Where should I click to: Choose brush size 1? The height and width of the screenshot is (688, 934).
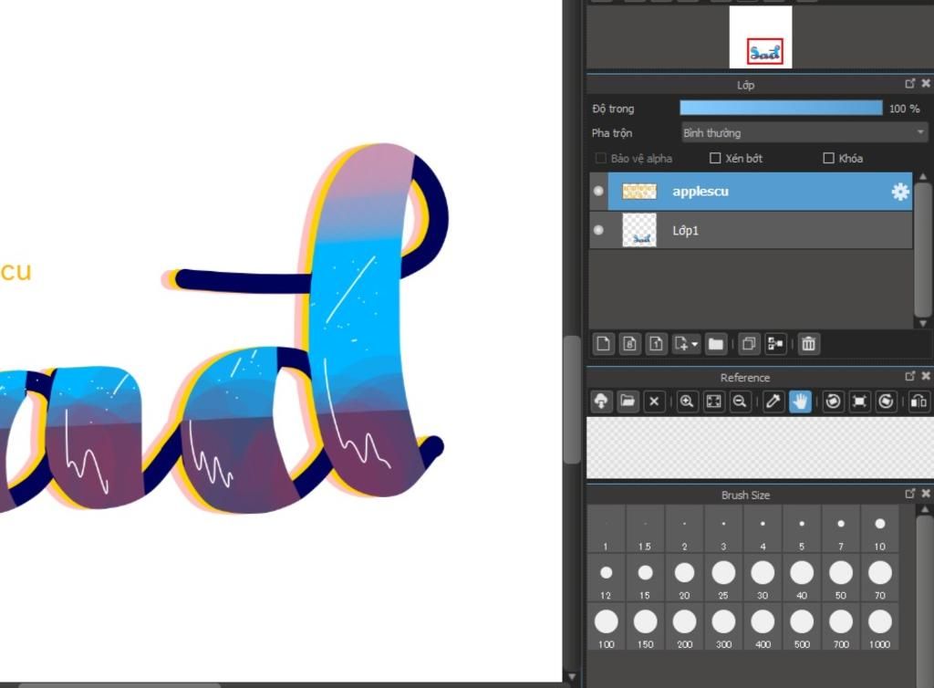pos(606,528)
